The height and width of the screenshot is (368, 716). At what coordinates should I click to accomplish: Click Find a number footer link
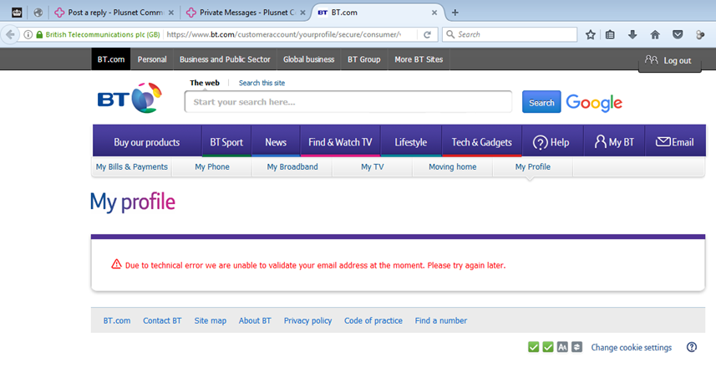[x=440, y=320]
